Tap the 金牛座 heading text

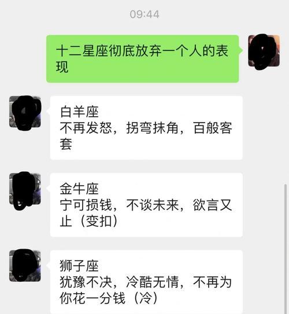(x=79, y=189)
